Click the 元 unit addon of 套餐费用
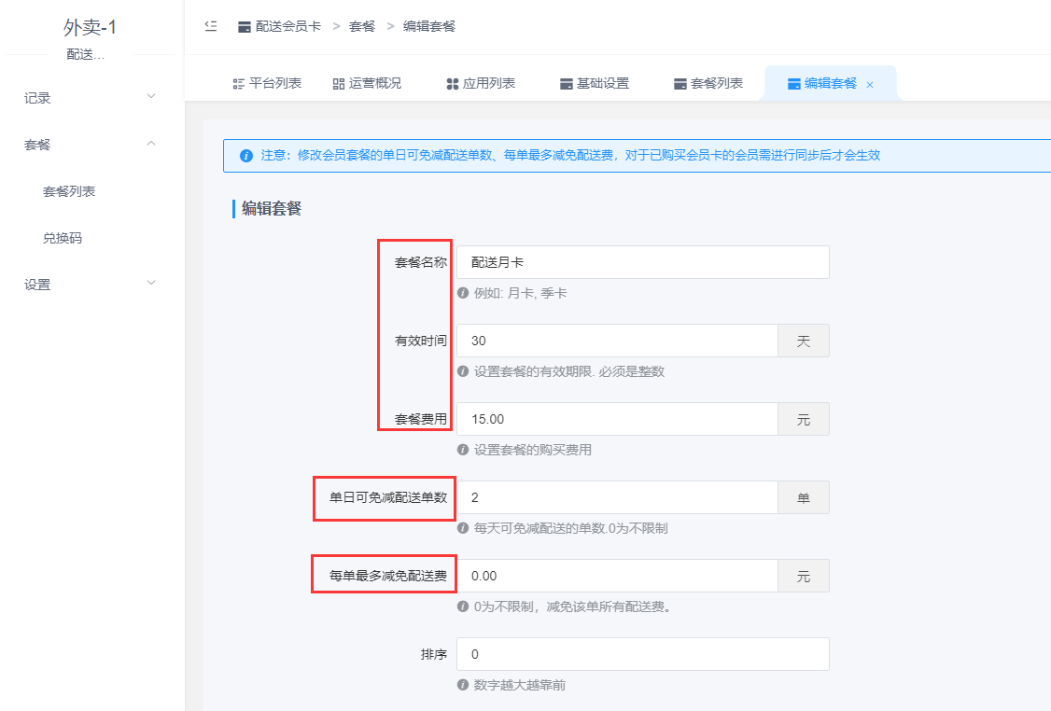 pyautogui.click(x=804, y=419)
